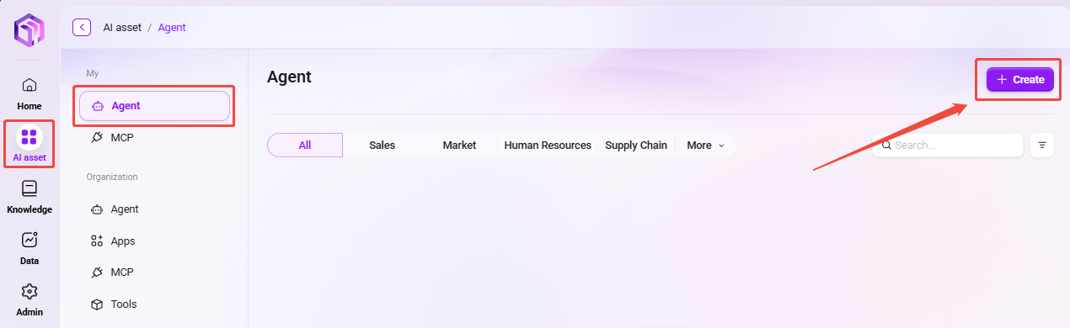This screenshot has height=328, width=1070.
Task: Click the Search input field
Action: click(x=947, y=145)
